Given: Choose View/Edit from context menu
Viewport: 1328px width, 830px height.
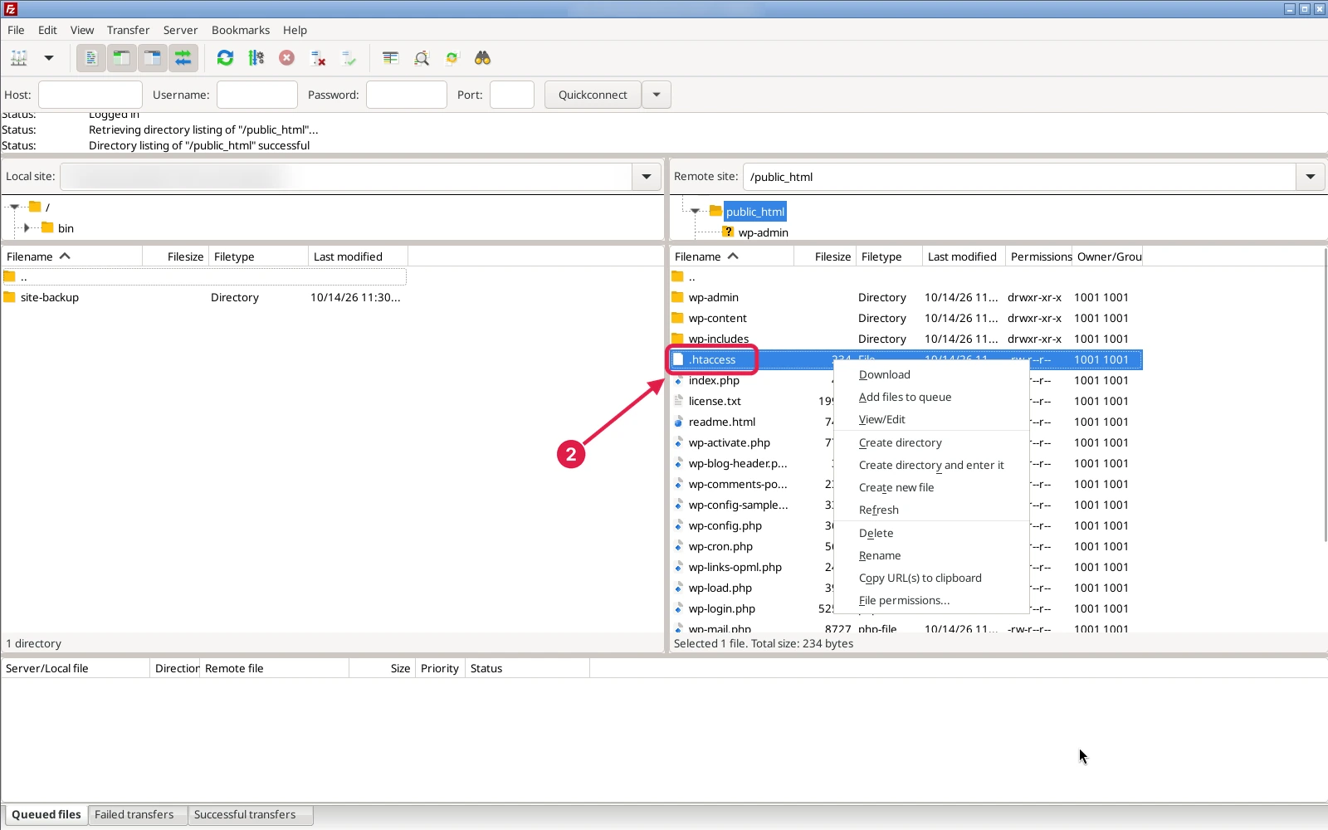Looking at the screenshot, I should (931, 419).
